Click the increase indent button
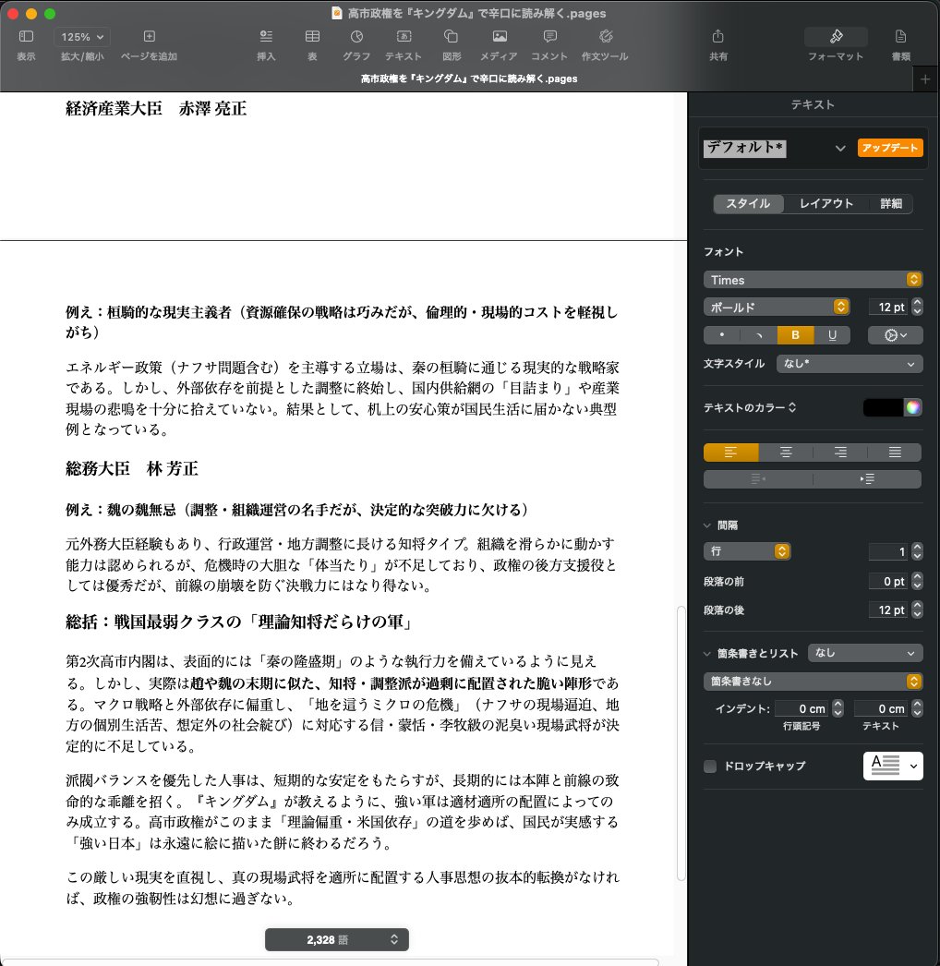This screenshot has height=966, width=940. [x=867, y=478]
